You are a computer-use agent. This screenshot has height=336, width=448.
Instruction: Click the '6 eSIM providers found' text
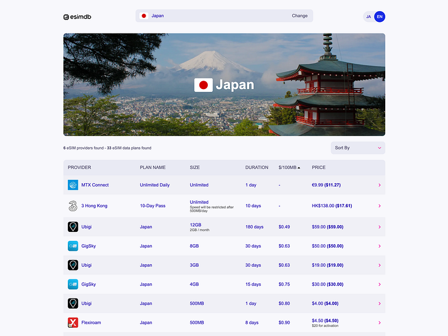tap(83, 148)
